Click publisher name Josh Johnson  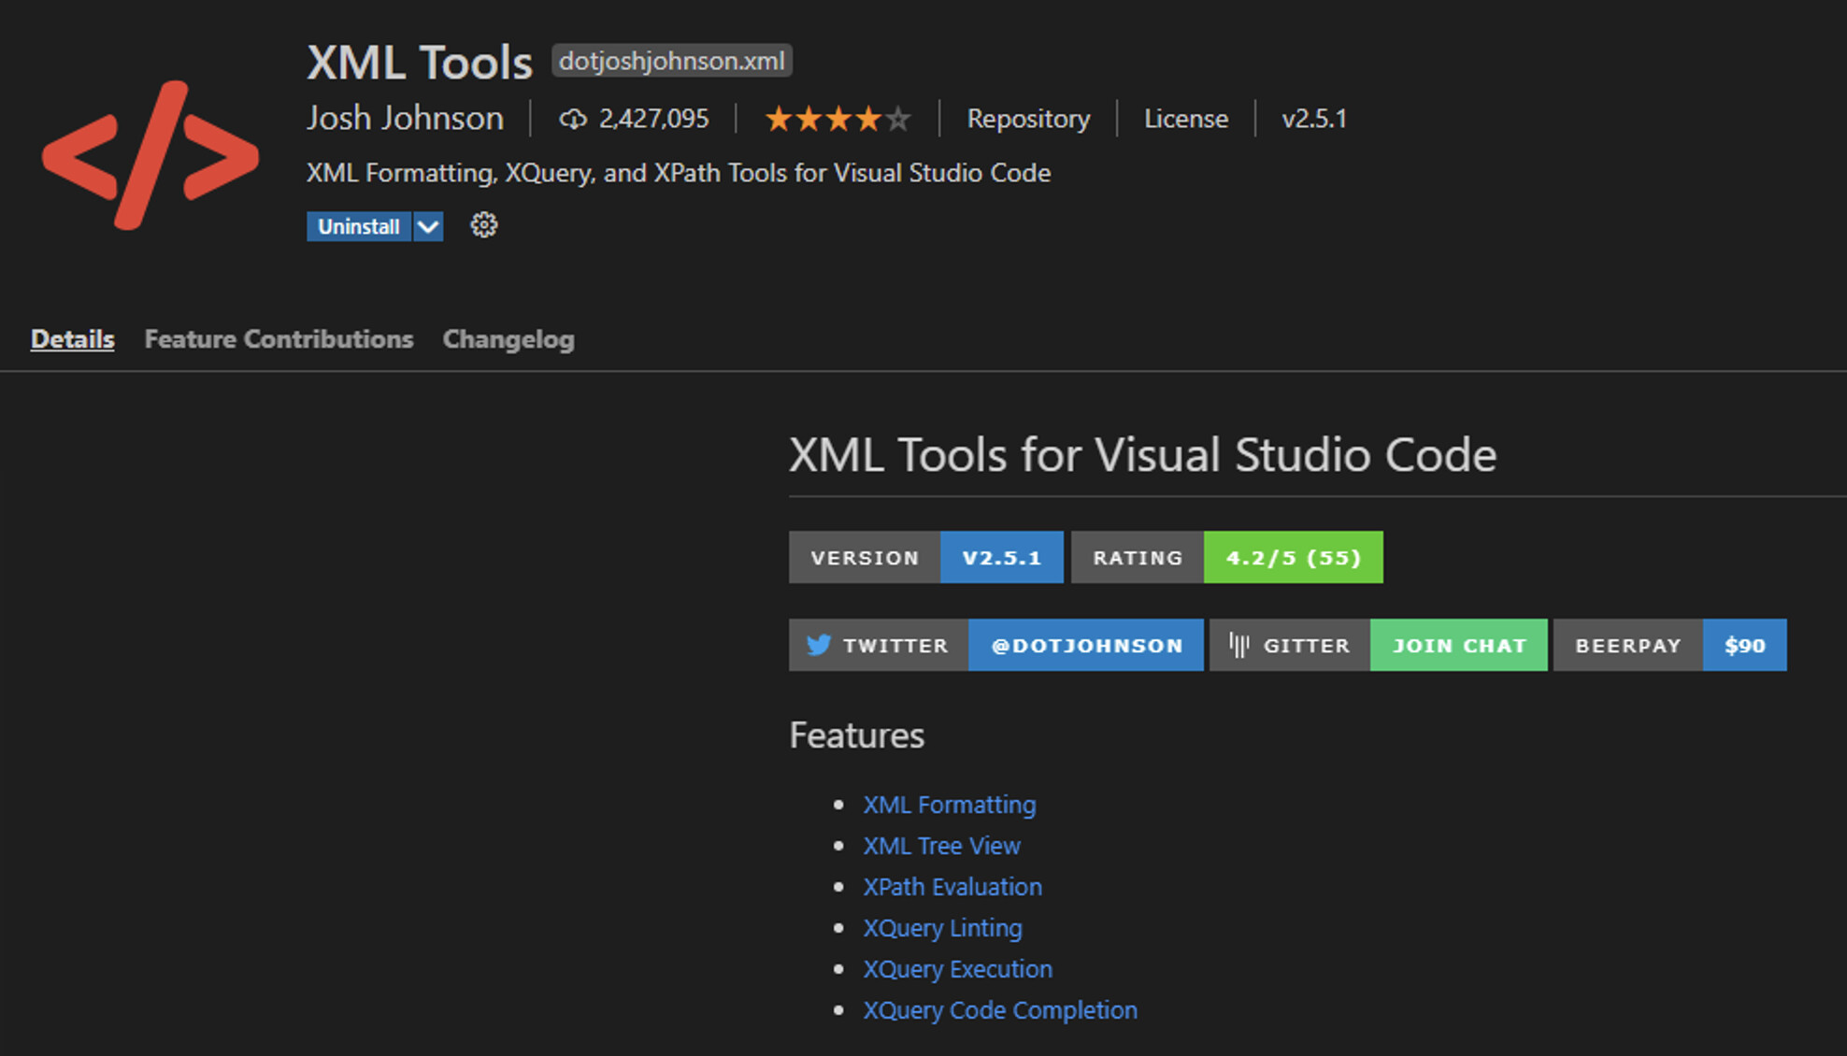click(406, 118)
